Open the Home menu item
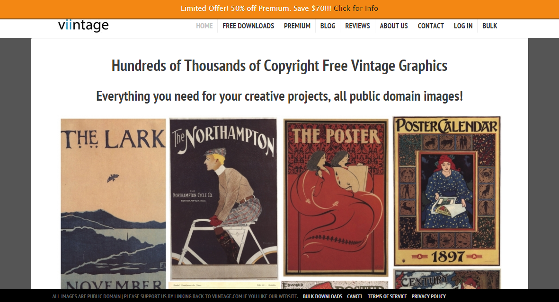Viewport: 559px width, 302px height. pyautogui.click(x=204, y=26)
